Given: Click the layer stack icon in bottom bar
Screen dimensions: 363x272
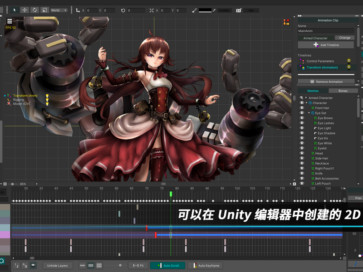Looking at the screenshot, I should point(33,266).
